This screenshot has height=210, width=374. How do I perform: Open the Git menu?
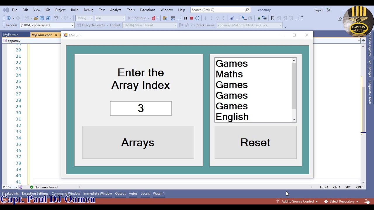(x=48, y=10)
